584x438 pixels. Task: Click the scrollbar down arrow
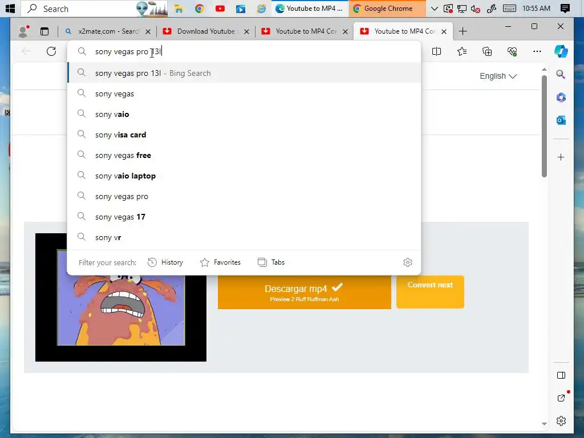[544, 424]
